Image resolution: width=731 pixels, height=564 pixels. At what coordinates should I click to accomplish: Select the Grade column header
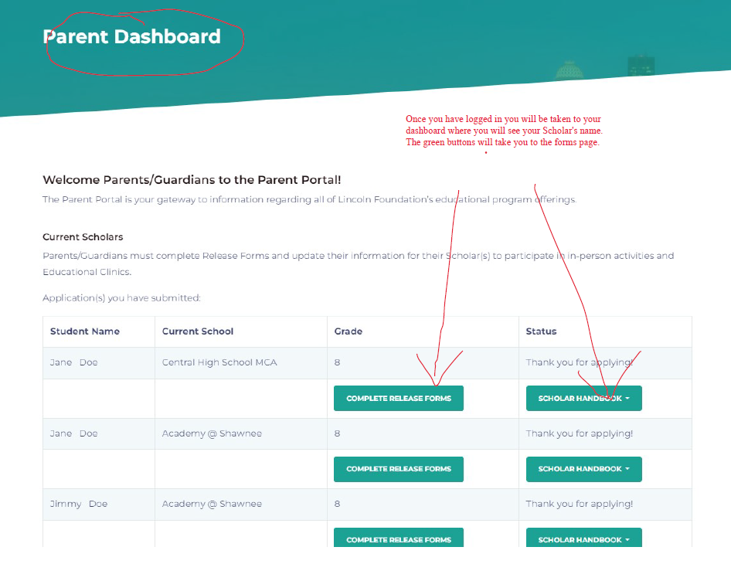click(x=348, y=331)
